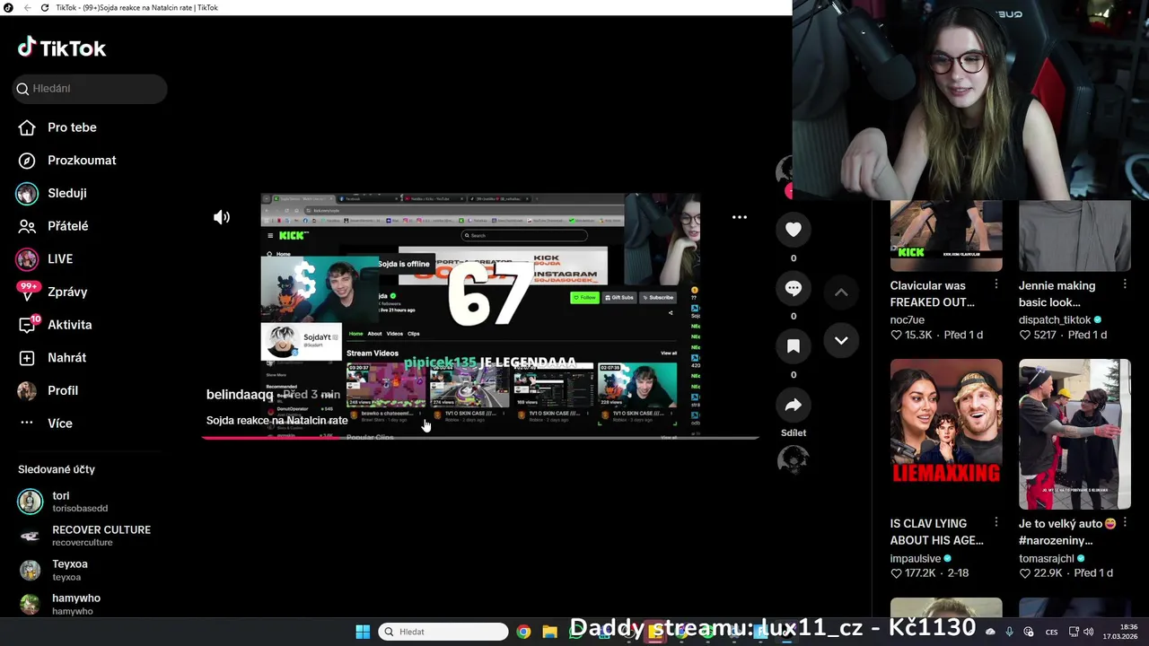Bookmark the video to favorites
This screenshot has width=1149, height=646.
click(x=794, y=346)
